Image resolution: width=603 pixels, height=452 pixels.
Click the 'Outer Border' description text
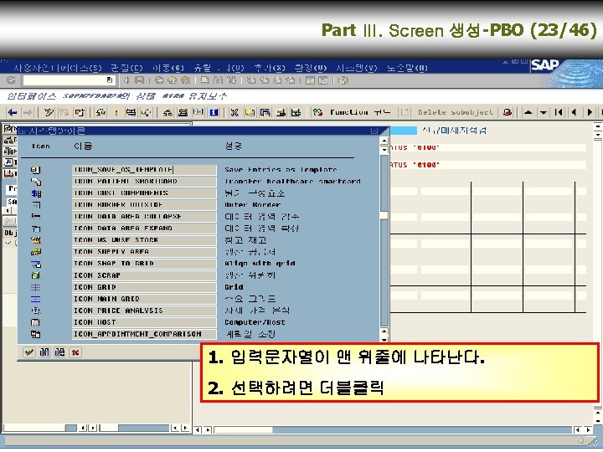(253, 205)
